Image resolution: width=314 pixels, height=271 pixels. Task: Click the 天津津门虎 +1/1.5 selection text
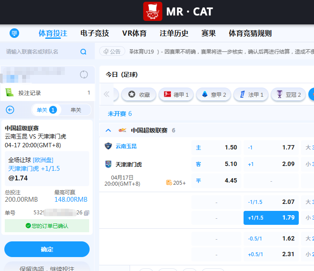(34, 169)
